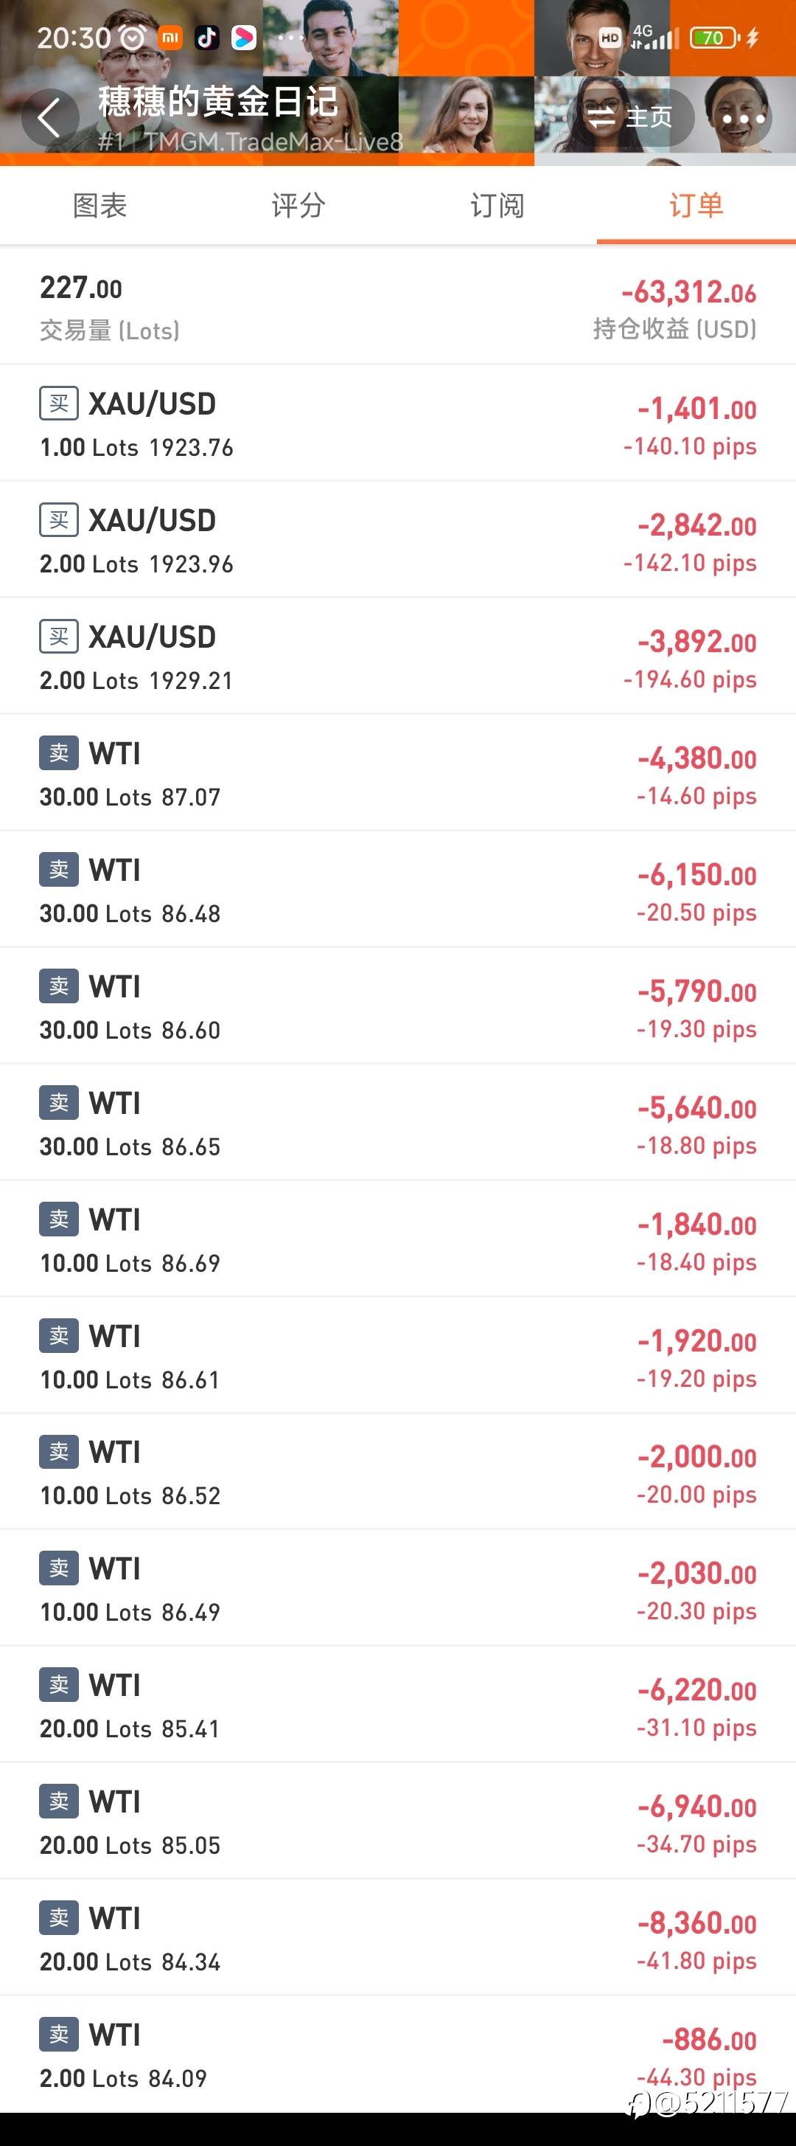796x2146 pixels.
Task: Tap the 买 icon on XAU/USD 1923.76 order
Action: (x=59, y=404)
